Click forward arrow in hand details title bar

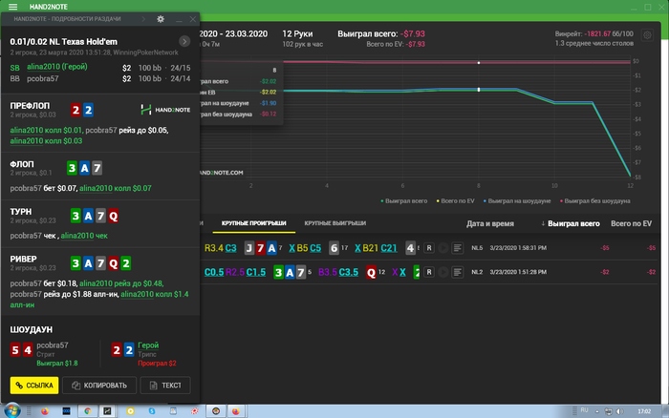(143, 19)
